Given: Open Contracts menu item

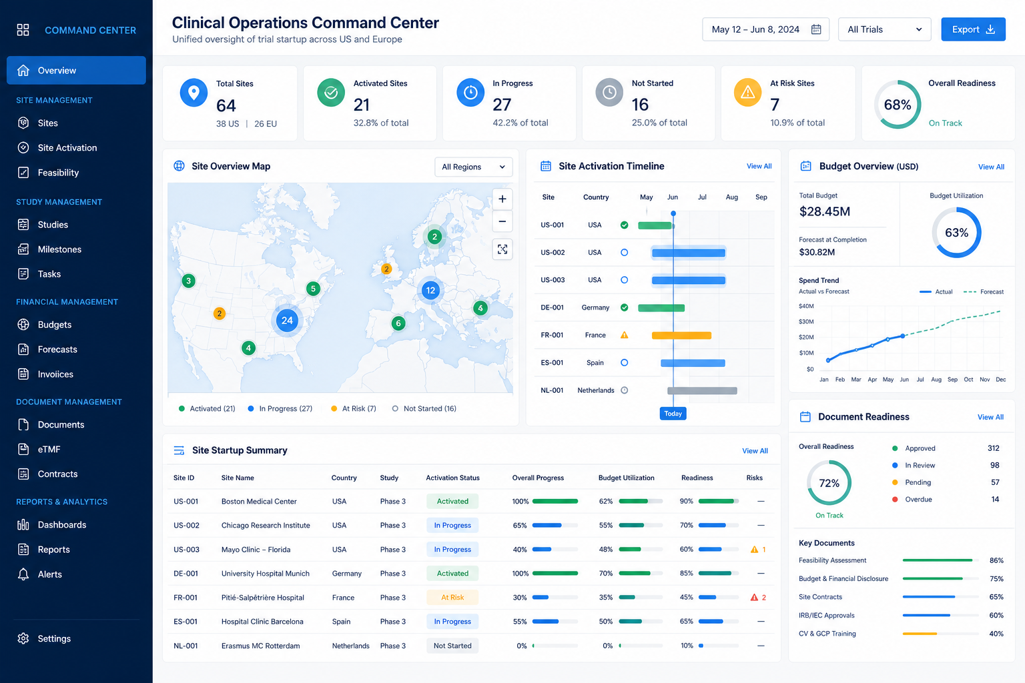Looking at the screenshot, I should pyautogui.click(x=57, y=474).
